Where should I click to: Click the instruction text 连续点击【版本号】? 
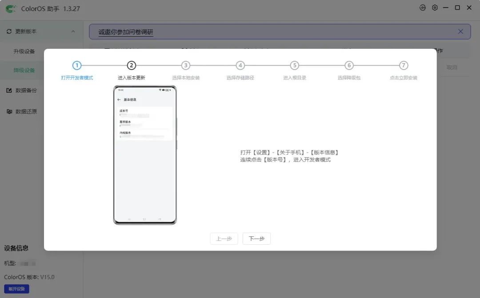click(x=264, y=160)
